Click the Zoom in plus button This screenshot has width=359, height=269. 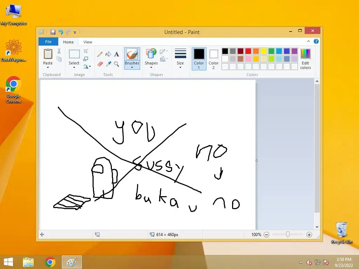pyautogui.click(x=309, y=234)
